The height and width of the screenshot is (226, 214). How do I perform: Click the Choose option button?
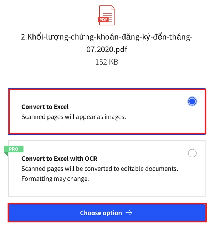107,213
